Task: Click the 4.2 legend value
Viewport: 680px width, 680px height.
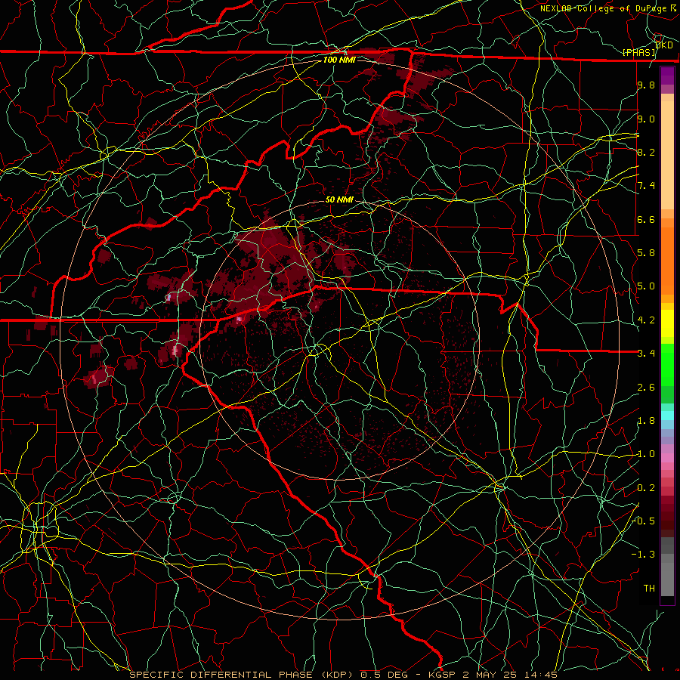Action: [x=646, y=320]
